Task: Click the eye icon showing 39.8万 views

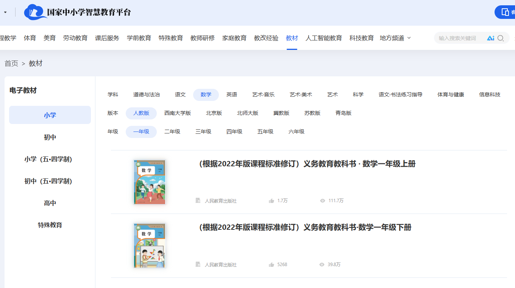Action: [x=321, y=265]
